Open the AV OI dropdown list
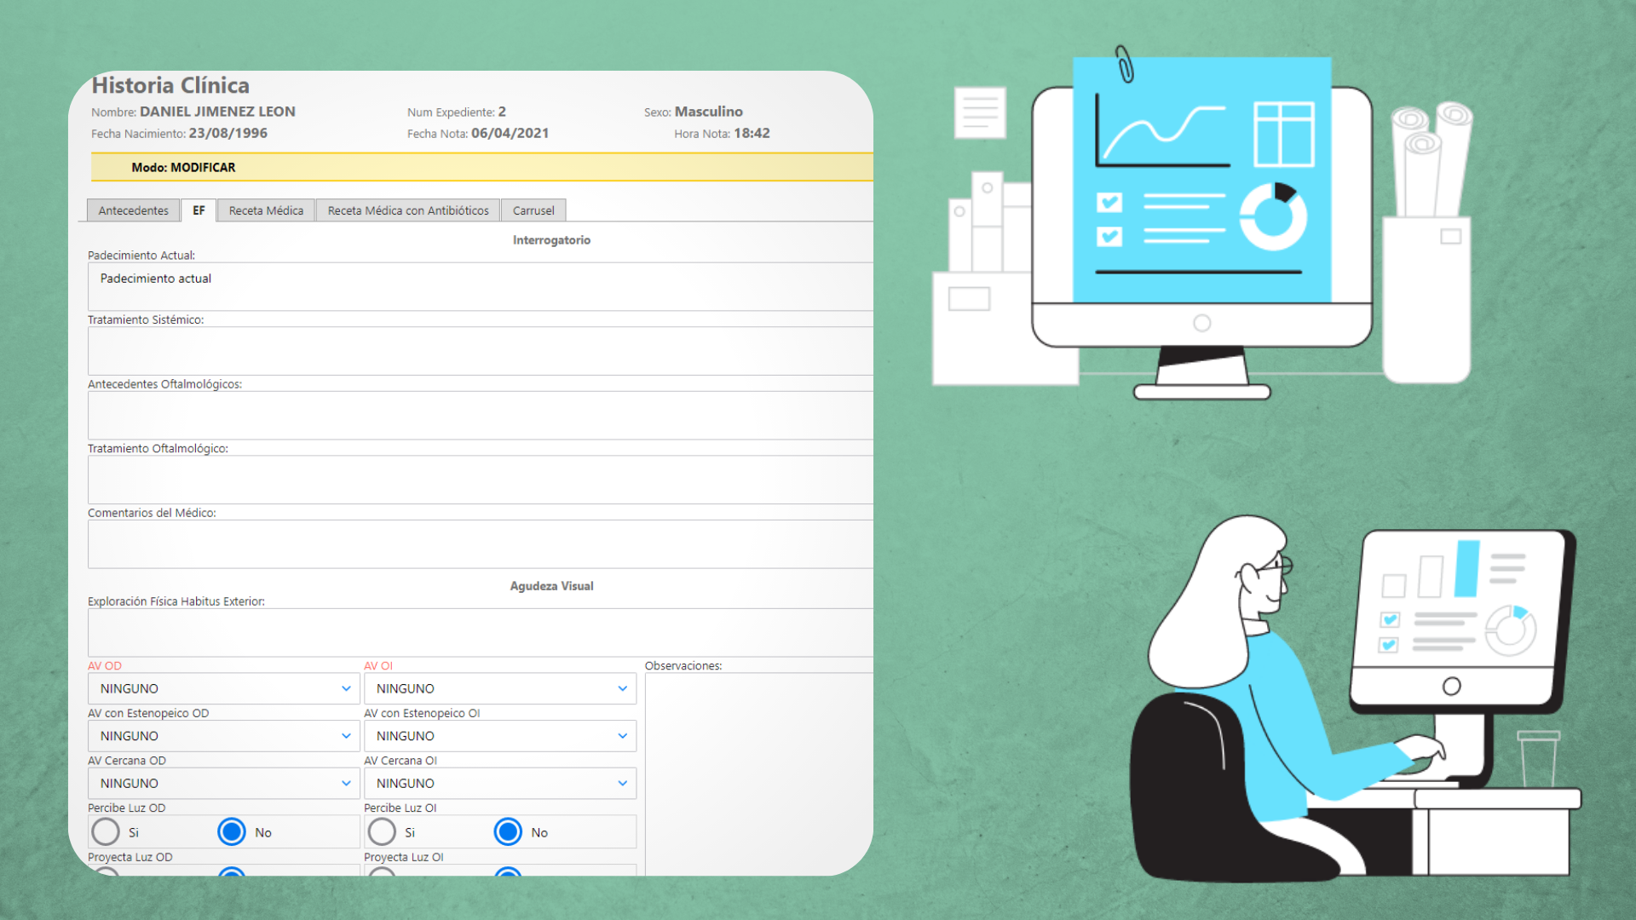The image size is (1636, 920). point(622,688)
